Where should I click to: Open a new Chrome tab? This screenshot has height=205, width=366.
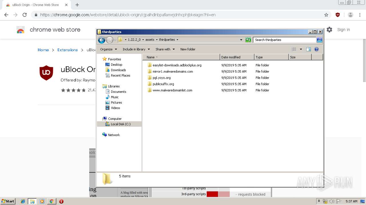[x=77, y=5]
